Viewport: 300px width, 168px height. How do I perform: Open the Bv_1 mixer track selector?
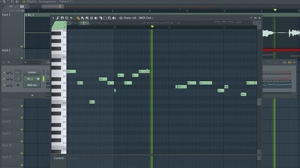pos(18,79)
